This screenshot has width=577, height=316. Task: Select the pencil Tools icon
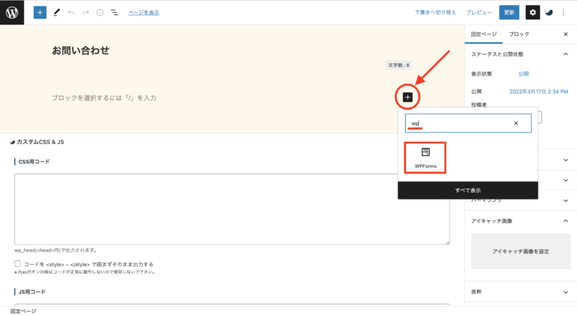point(56,12)
